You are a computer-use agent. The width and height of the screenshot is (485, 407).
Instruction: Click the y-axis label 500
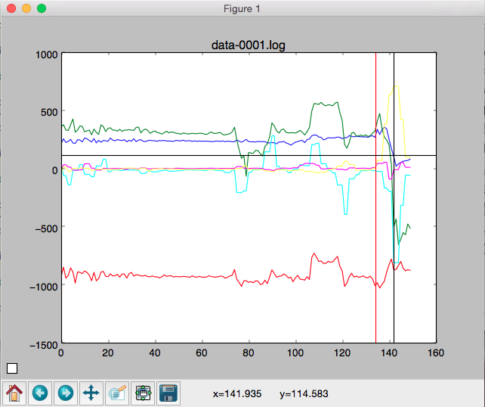(50, 112)
